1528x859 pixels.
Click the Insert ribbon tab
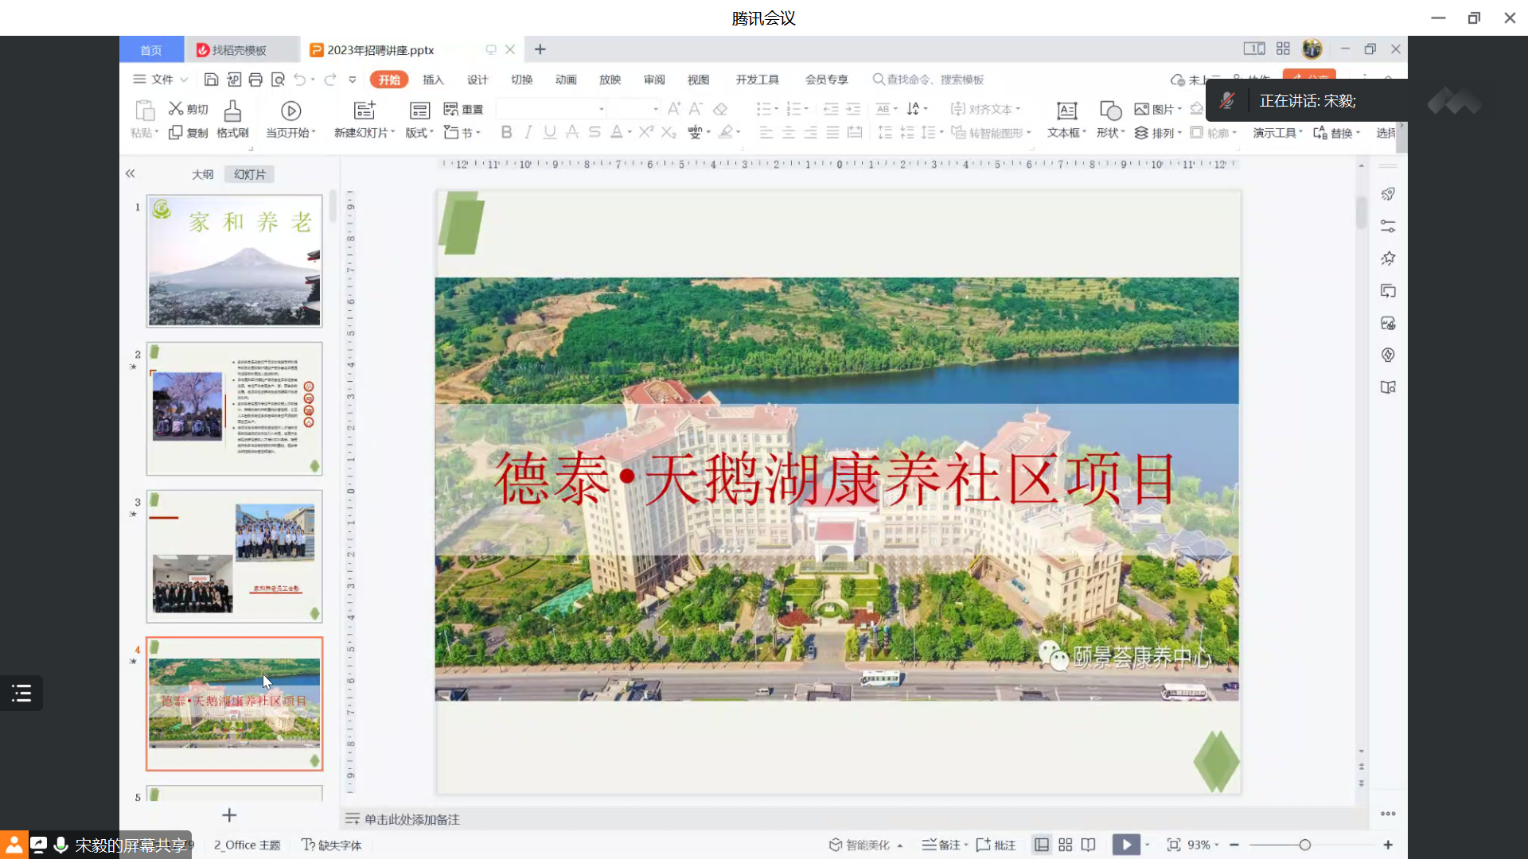pos(432,79)
